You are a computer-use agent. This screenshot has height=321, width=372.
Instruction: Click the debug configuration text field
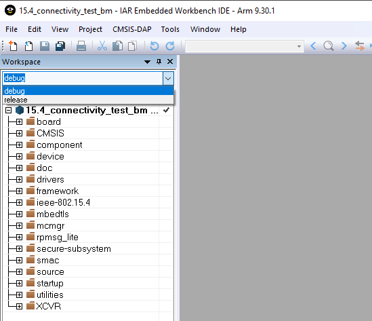(83, 78)
